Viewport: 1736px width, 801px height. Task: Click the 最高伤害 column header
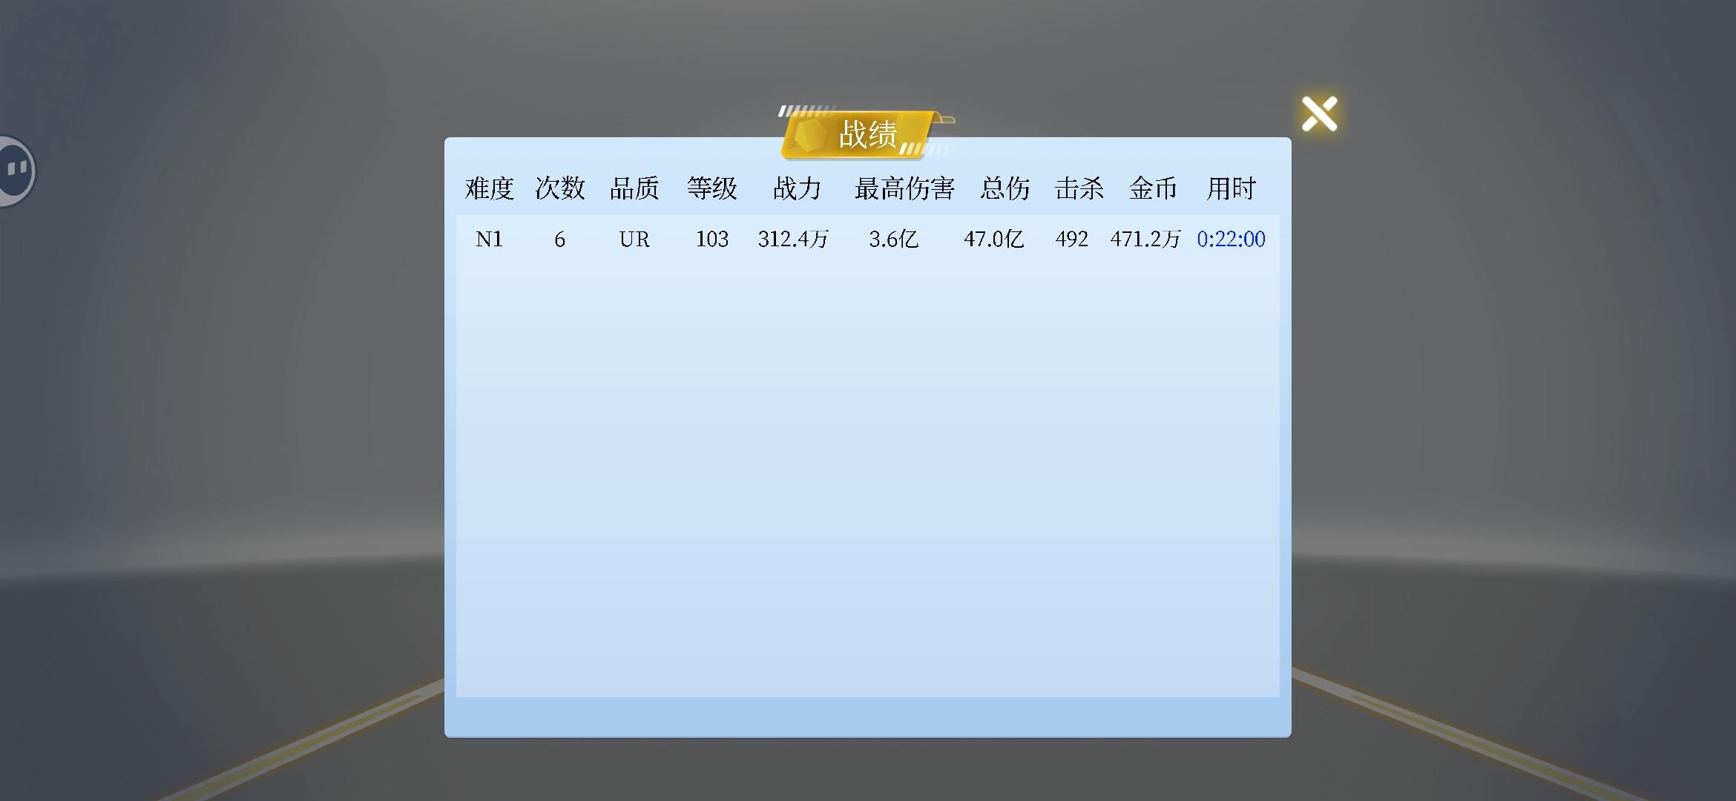(x=904, y=188)
